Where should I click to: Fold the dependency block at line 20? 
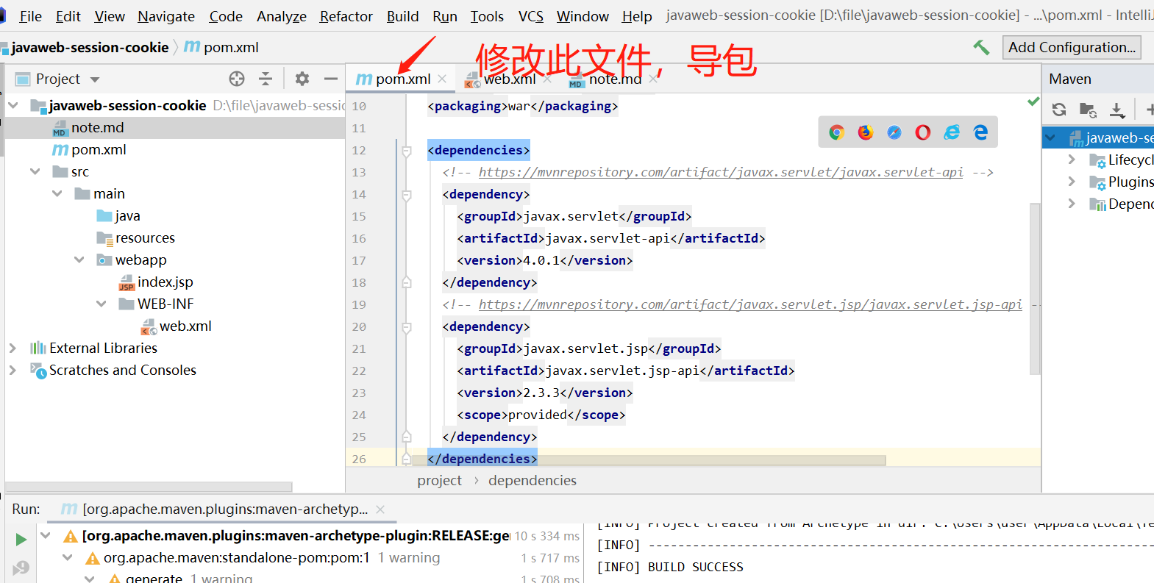(406, 327)
